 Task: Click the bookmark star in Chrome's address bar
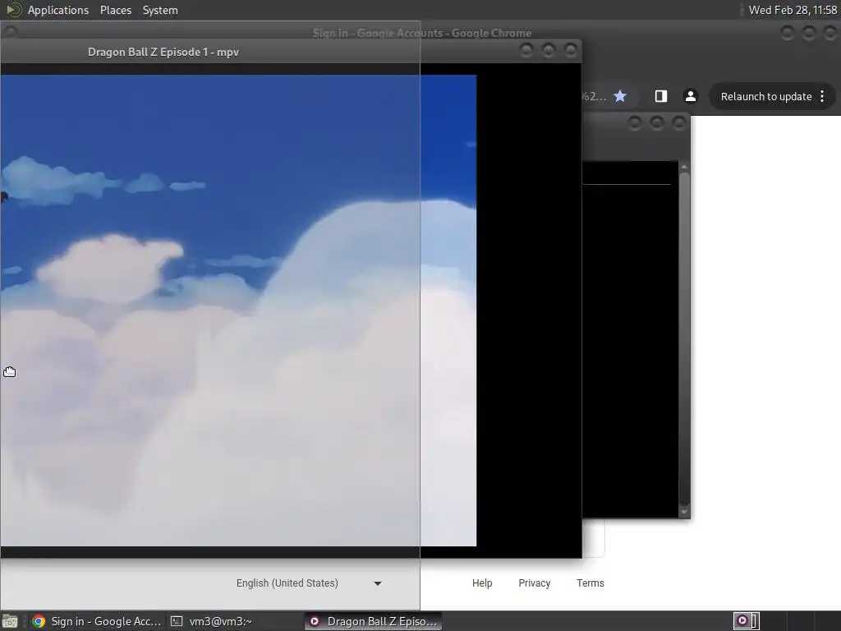coord(620,96)
